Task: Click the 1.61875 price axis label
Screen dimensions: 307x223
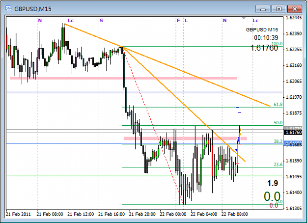Action: point(294,113)
